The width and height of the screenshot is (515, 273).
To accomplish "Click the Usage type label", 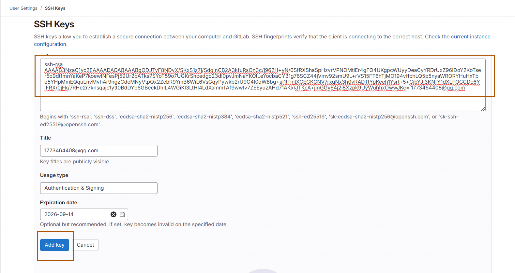I will (x=54, y=175).
